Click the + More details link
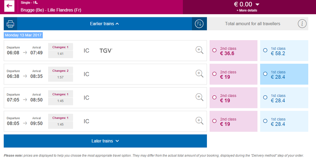Screen dimensions: 316x162 point(247,10)
